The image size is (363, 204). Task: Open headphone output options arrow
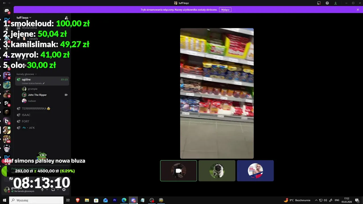pyautogui.click(x=58, y=189)
